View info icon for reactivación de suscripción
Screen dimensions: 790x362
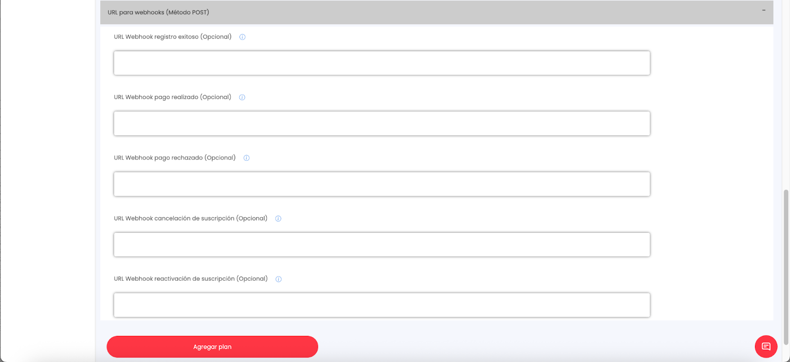[x=278, y=279]
